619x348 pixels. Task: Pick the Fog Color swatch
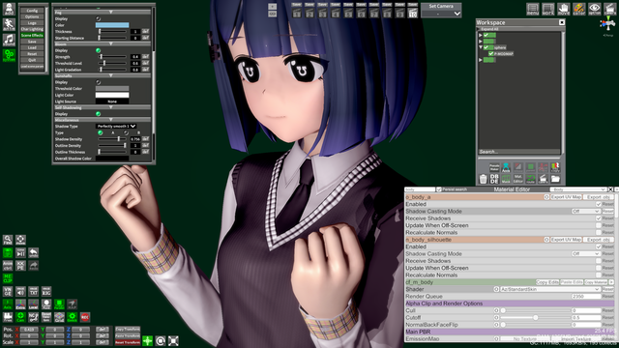[x=112, y=25]
